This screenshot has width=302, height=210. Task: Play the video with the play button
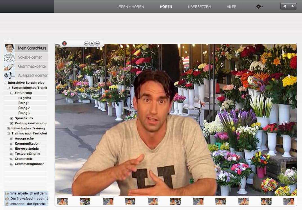click(92, 44)
